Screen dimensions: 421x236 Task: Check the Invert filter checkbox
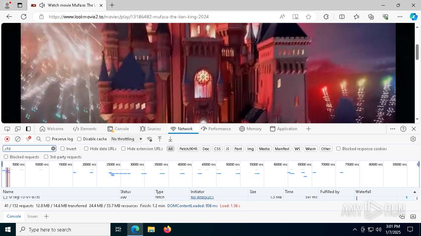point(62,148)
